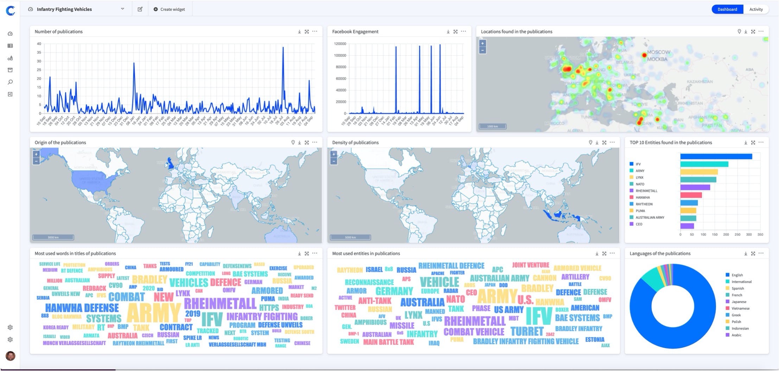Zoom out on the Locations found map
Screen dimensions: 779x371
[483, 50]
